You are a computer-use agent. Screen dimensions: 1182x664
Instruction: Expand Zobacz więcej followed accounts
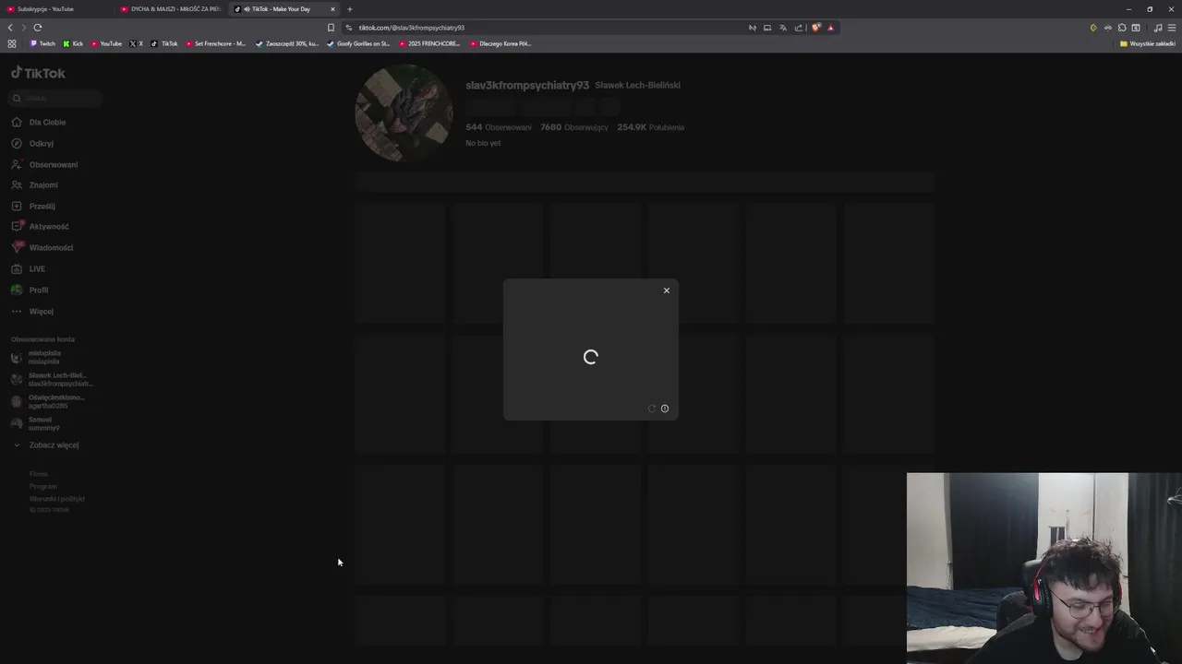coord(46,445)
